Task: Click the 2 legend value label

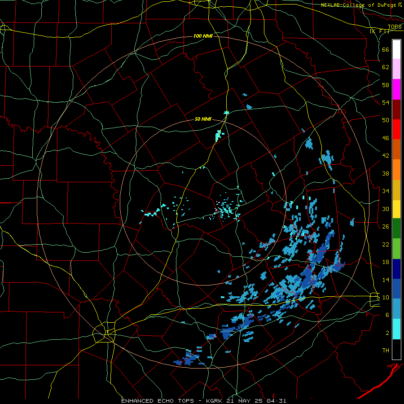Action: click(387, 333)
